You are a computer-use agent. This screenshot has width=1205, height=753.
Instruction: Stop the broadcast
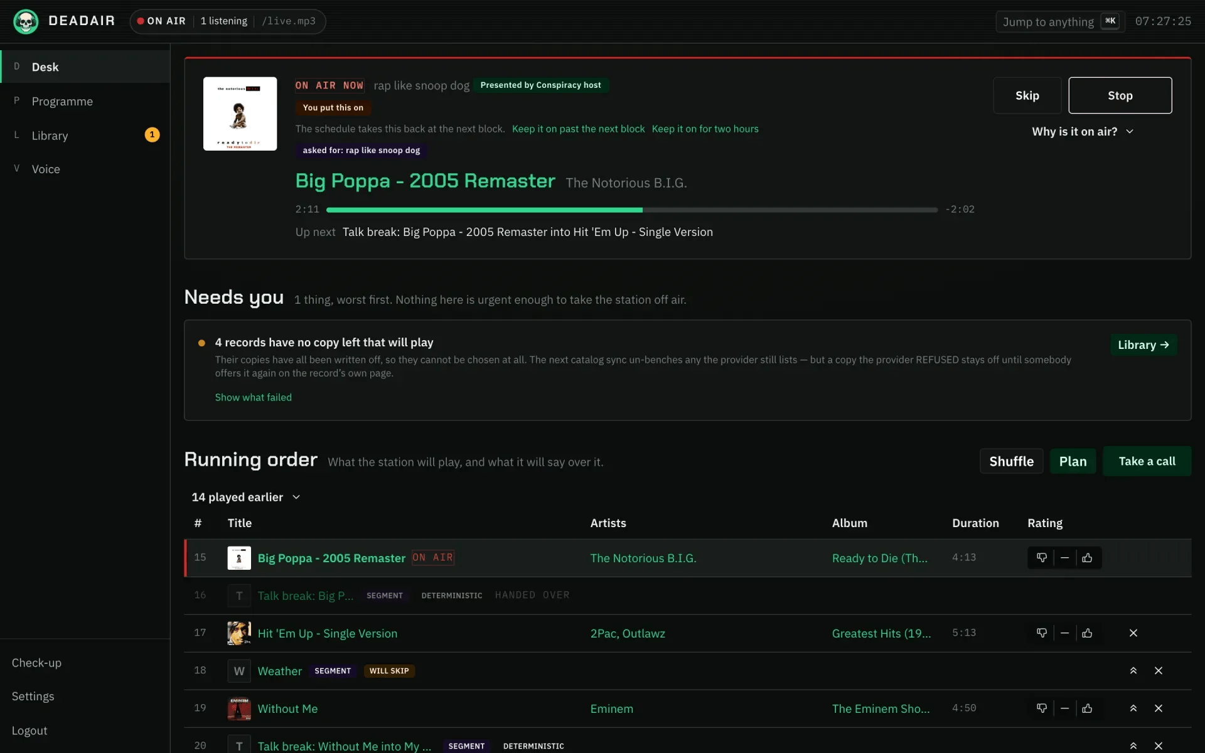tap(1120, 95)
